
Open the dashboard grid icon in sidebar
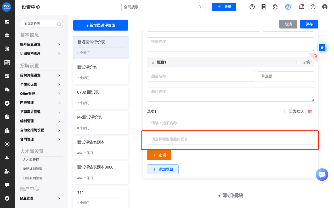[7, 22]
